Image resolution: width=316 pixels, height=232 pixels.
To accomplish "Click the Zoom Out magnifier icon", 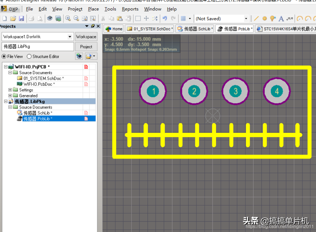I will 76,19.
